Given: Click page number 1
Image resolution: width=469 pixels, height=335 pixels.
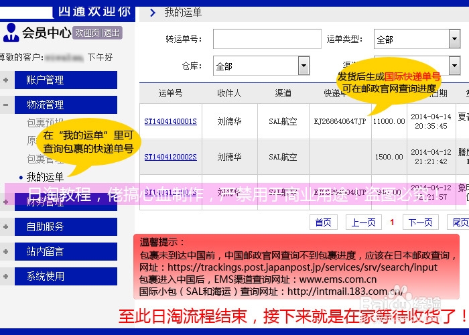Looking at the screenshot, I should [x=392, y=222].
